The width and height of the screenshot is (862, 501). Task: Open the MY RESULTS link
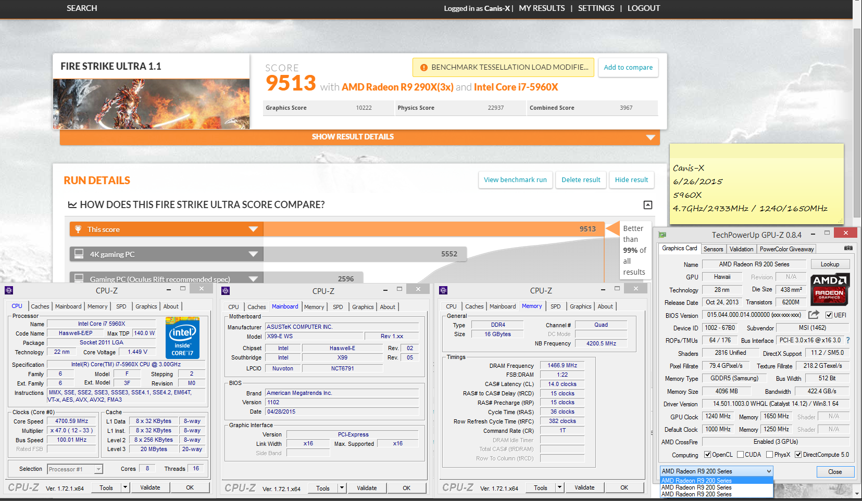(542, 8)
